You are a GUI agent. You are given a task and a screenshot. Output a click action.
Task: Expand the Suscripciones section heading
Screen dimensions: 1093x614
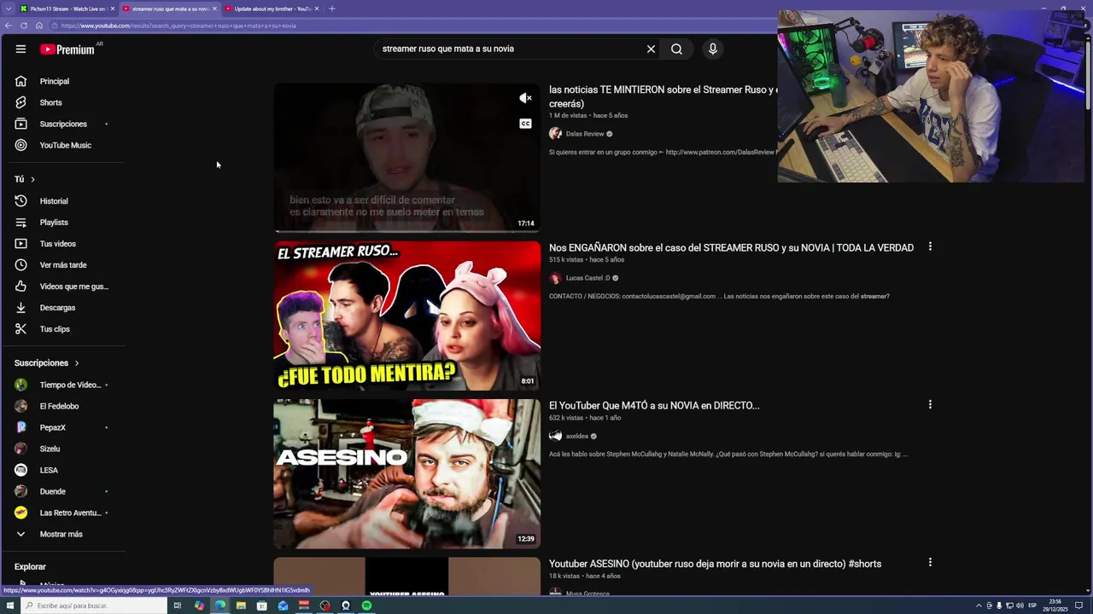pyautogui.click(x=46, y=363)
